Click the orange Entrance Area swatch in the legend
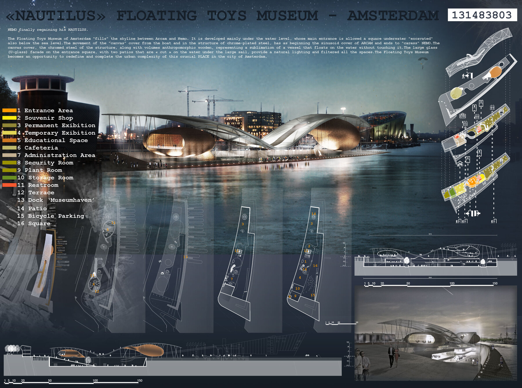 [9, 110]
